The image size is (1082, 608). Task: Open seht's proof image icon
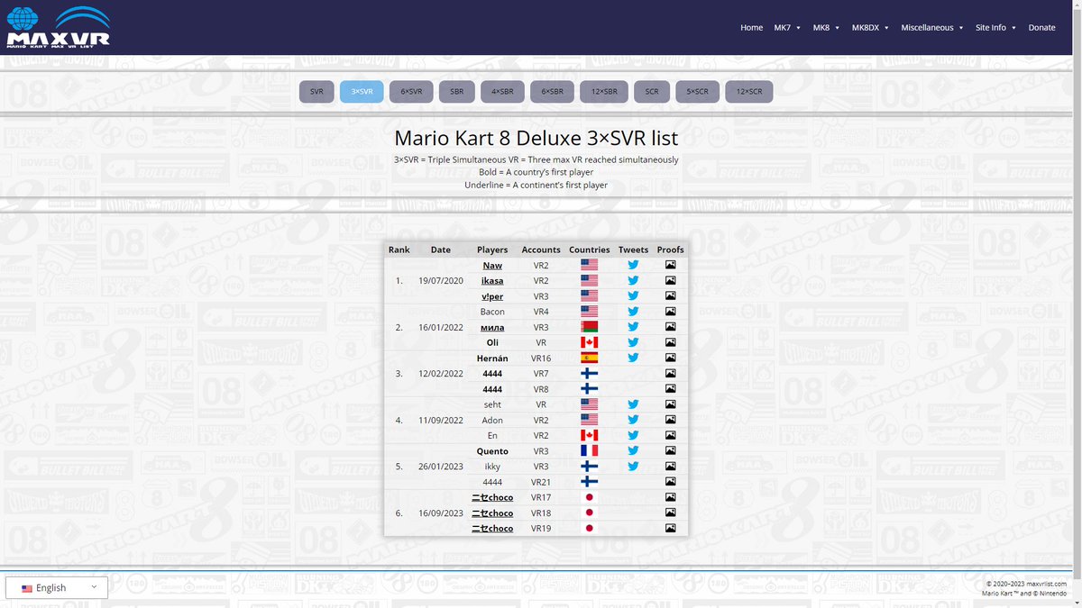pos(670,404)
